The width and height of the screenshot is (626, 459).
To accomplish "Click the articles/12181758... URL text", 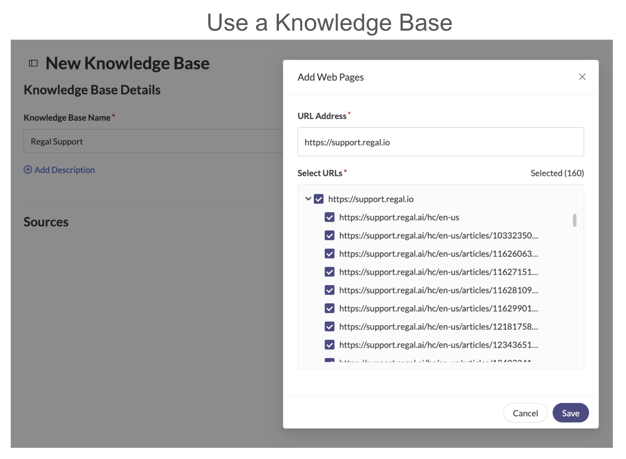I will [x=438, y=327].
